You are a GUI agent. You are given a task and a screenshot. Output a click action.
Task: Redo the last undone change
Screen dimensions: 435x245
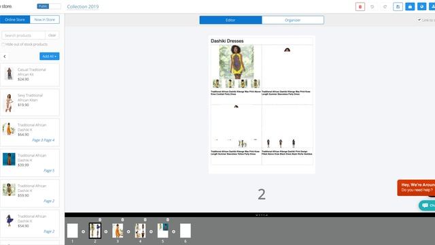point(385,7)
